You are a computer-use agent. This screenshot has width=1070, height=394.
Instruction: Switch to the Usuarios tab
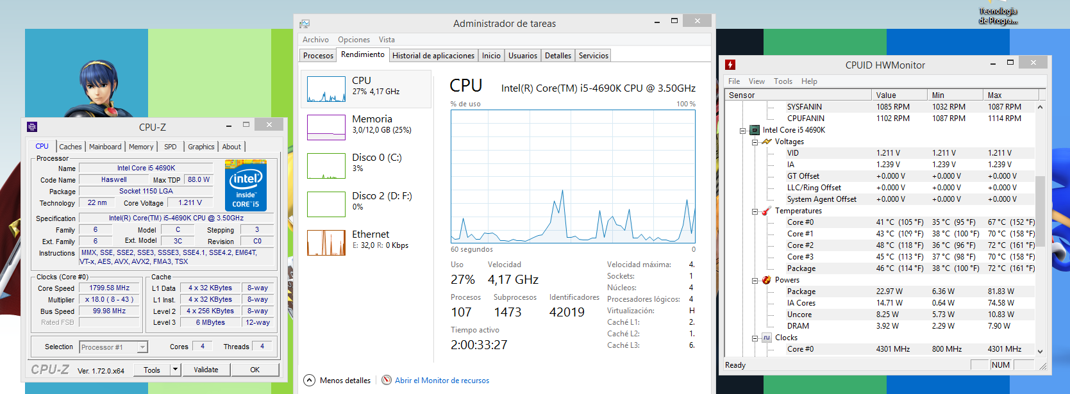[x=523, y=56]
